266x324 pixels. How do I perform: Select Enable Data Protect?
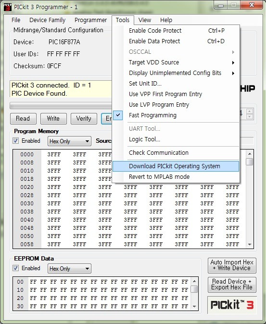pos(176,41)
